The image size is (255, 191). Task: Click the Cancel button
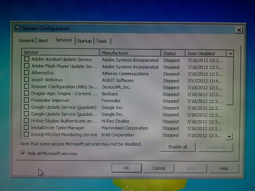pos(159,168)
